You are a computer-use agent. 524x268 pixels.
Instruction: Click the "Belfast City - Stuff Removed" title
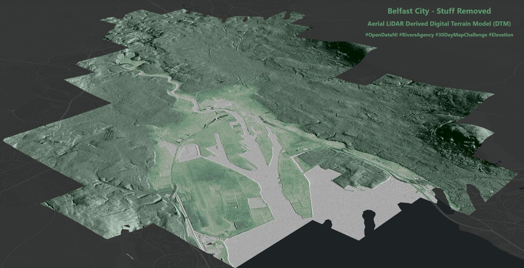(439, 11)
